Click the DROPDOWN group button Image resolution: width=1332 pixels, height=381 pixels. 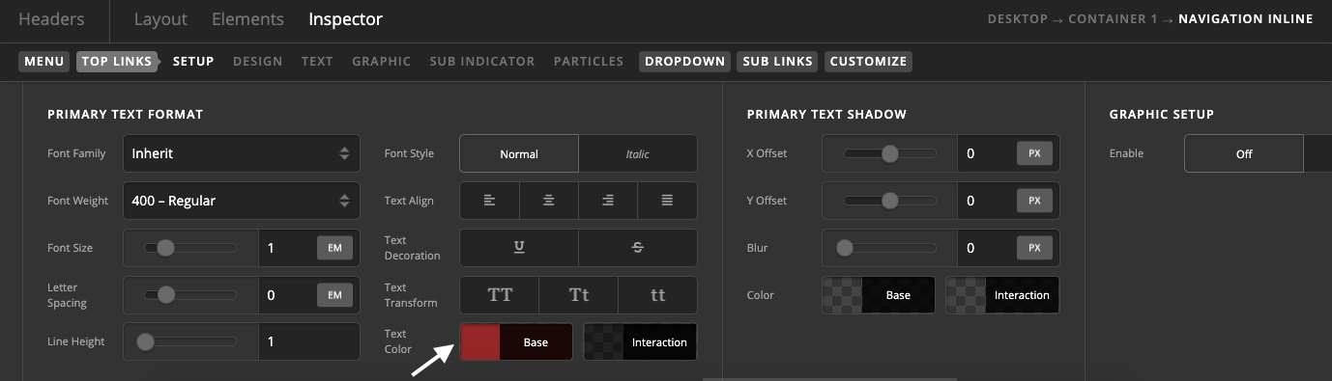[685, 61]
